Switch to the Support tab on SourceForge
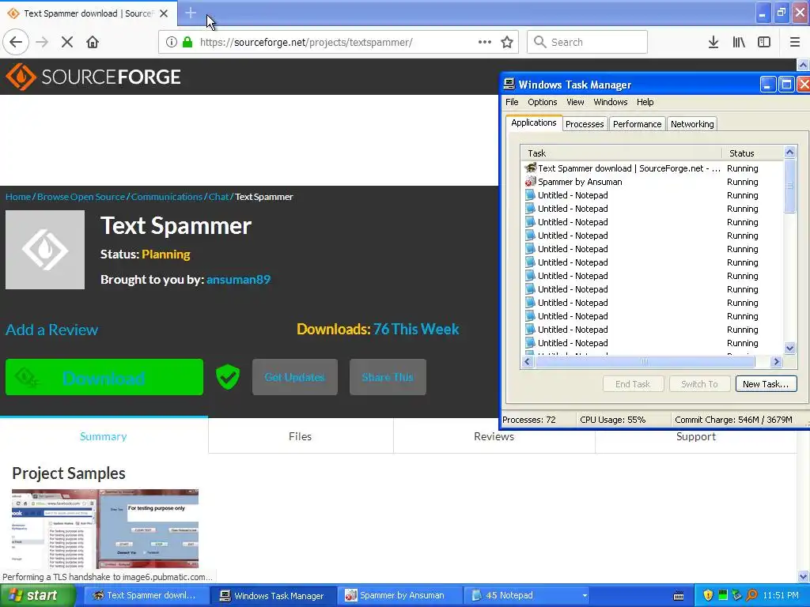Image resolution: width=810 pixels, height=607 pixels. point(696,436)
